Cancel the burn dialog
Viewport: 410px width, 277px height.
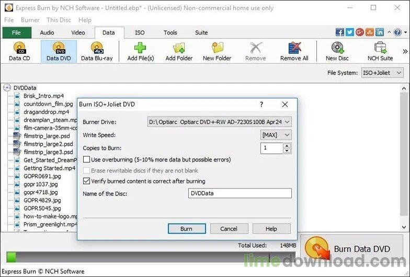229,229
